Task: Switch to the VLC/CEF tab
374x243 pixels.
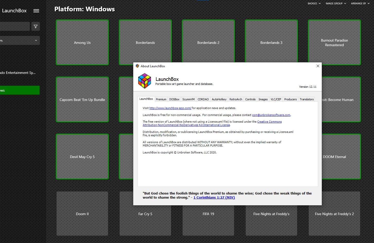Action: point(276,99)
